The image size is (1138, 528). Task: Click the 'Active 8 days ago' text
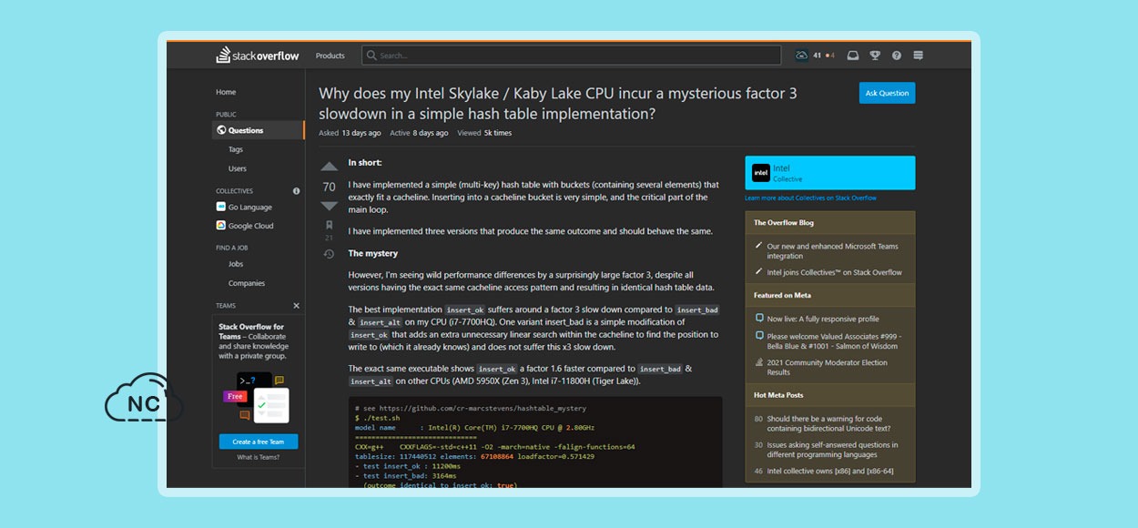419,133
